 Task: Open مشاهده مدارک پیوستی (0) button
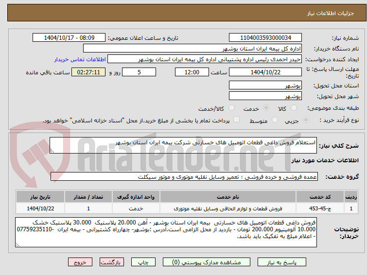pyautogui.click(x=207, y=262)
